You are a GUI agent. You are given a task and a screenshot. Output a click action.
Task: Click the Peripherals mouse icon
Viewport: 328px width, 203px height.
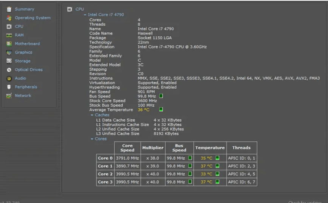point(9,87)
